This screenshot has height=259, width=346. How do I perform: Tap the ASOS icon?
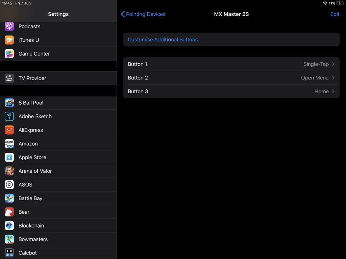coord(9,185)
